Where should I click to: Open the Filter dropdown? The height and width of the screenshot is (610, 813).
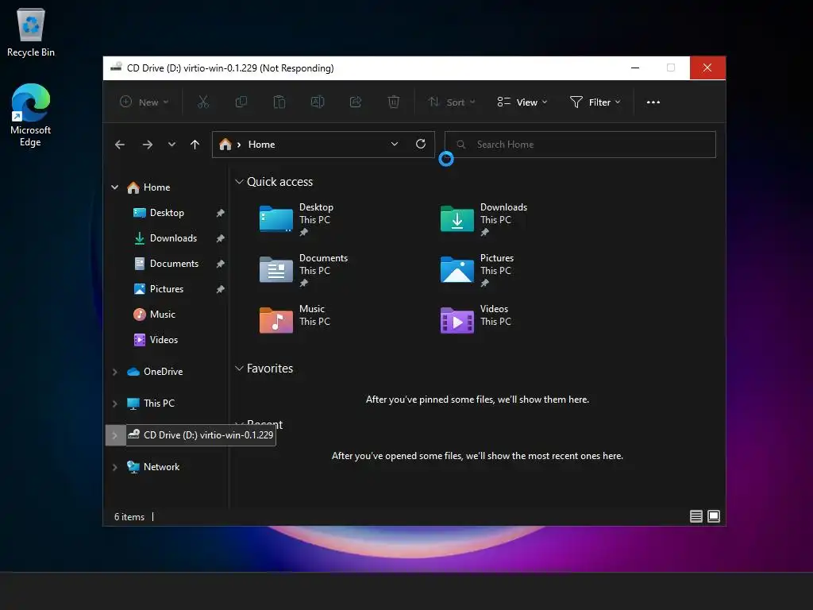click(x=595, y=102)
